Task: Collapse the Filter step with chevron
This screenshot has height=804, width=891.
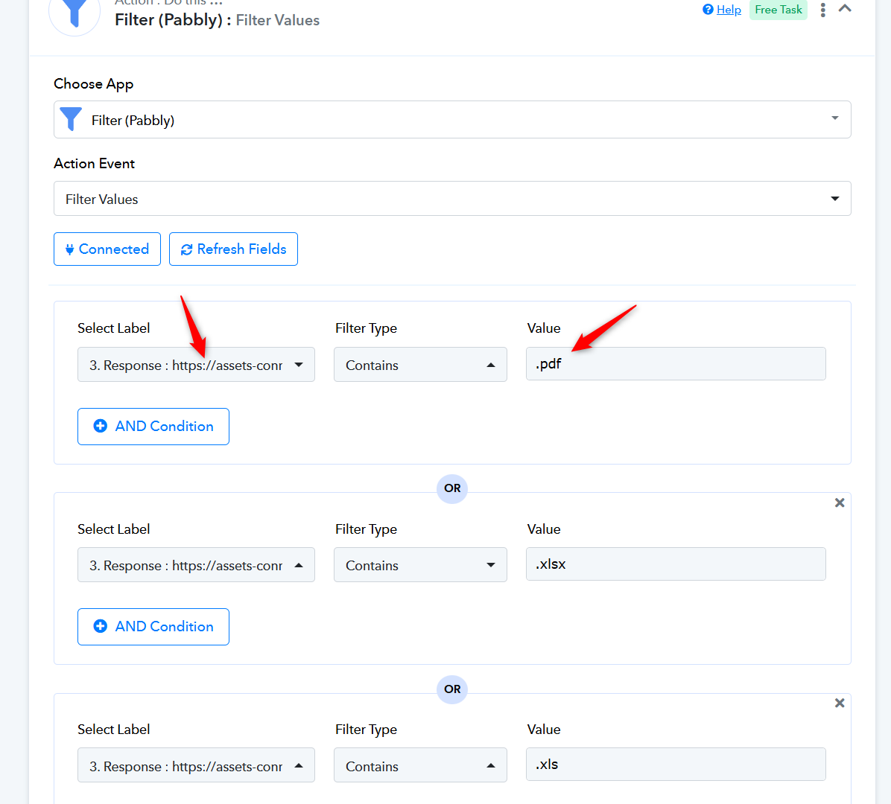Action: pos(845,8)
